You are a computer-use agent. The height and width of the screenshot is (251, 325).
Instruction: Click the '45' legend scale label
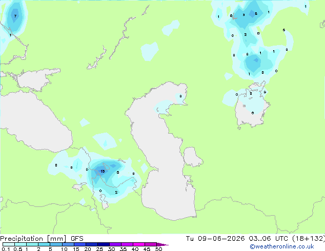point(147,249)
